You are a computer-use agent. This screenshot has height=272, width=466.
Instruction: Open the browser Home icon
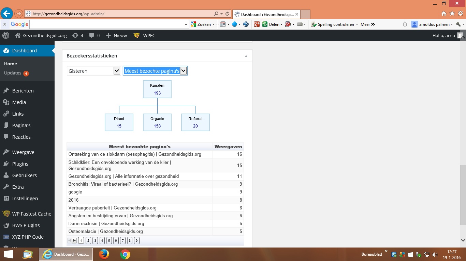[x=444, y=14]
